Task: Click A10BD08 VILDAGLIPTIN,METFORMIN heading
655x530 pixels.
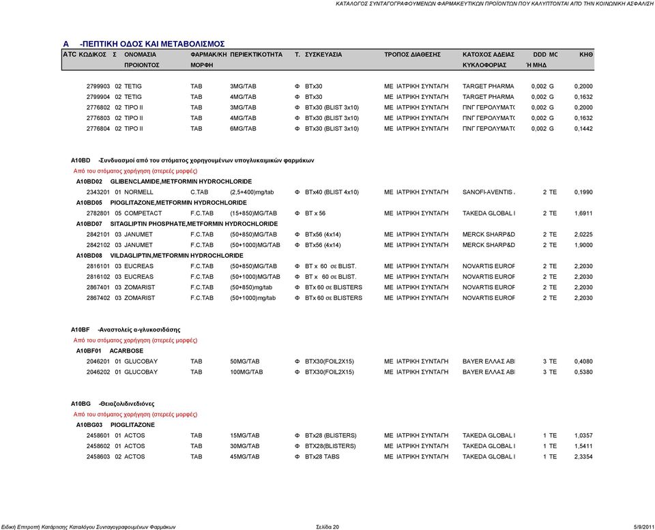Action: [x=160, y=256]
